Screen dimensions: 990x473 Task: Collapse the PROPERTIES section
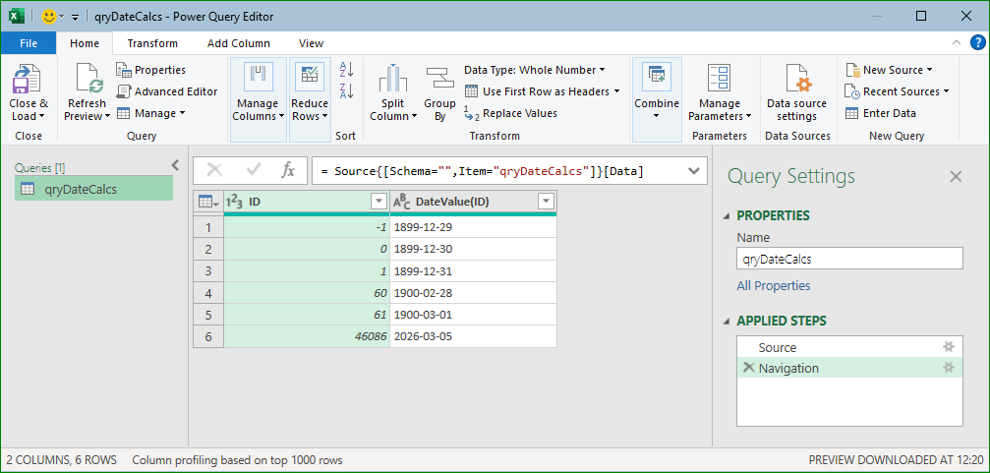point(727,216)
